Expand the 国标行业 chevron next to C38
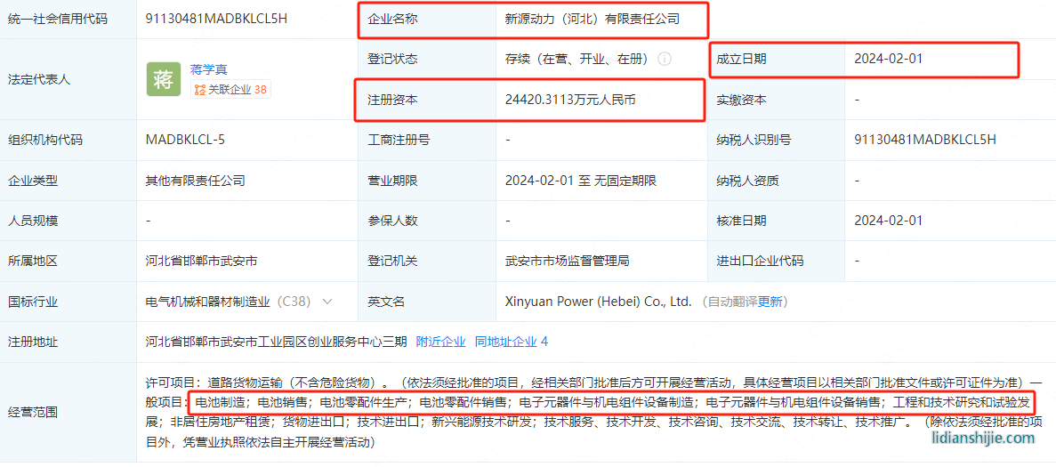 (327, 302)
